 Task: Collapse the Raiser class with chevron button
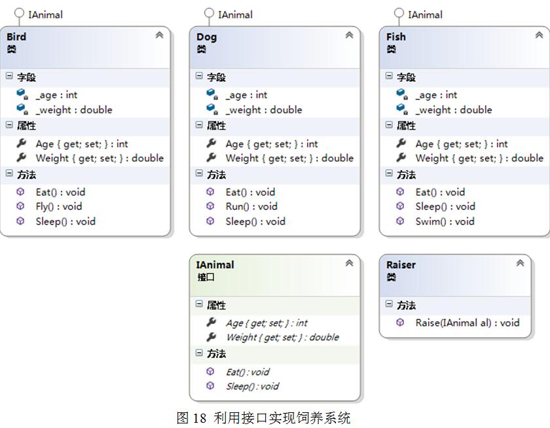point(520,263)
